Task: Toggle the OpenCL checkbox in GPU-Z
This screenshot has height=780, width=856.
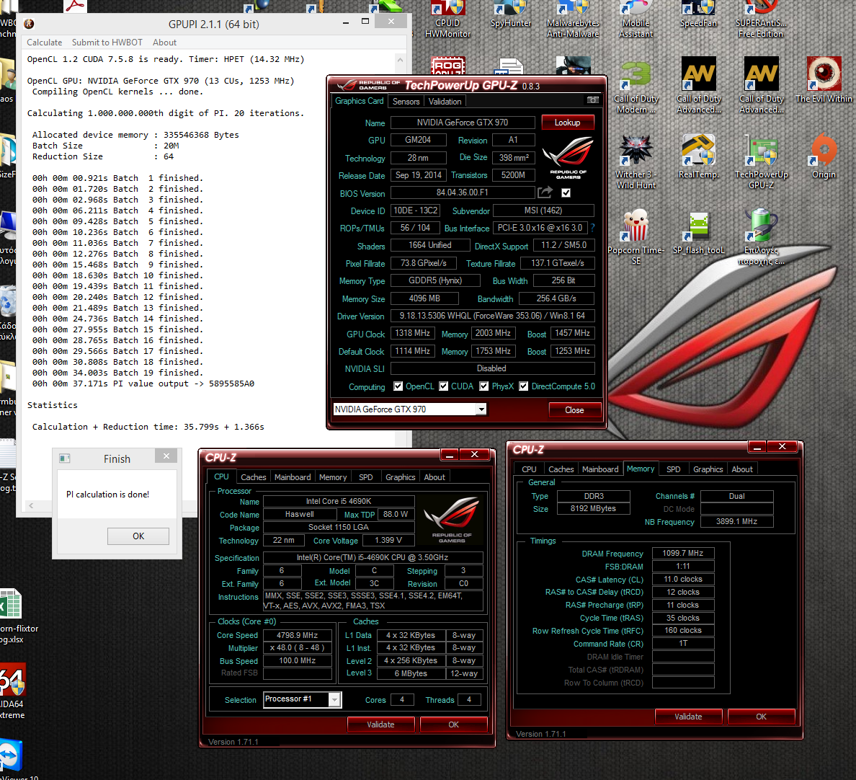Action: (x=398, y=386)
